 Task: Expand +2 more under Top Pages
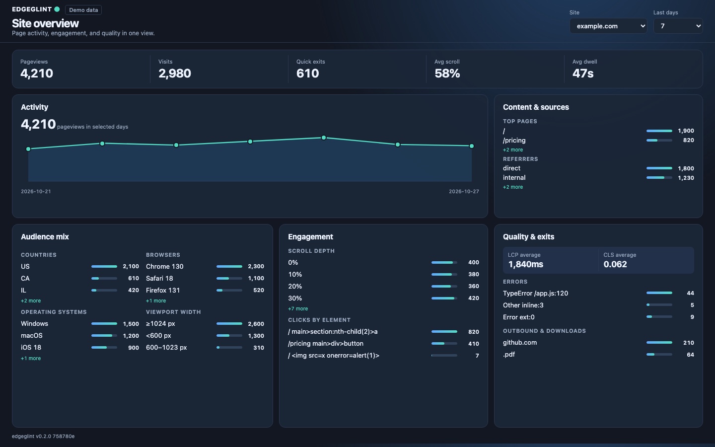513,149
